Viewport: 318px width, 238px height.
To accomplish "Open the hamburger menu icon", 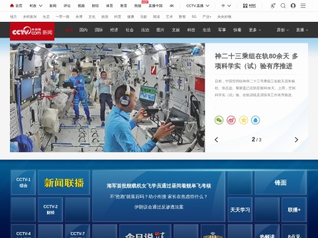I will point(303,6).
